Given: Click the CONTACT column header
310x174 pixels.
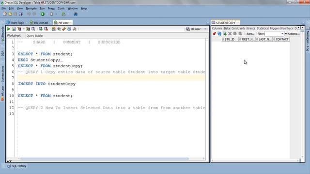Looking at the screenshot, I should [x=282, y=39].
